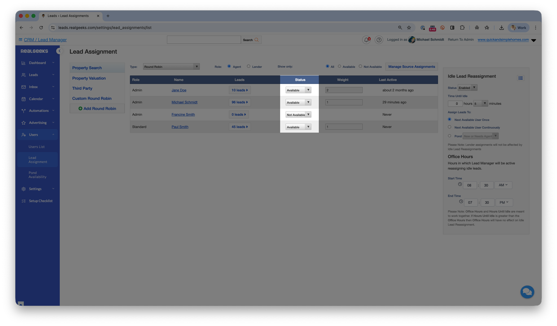The height and width of the screenshot is (326, 557).
Task: Open the help question mark icon
Action: click(x=379, y=40)
